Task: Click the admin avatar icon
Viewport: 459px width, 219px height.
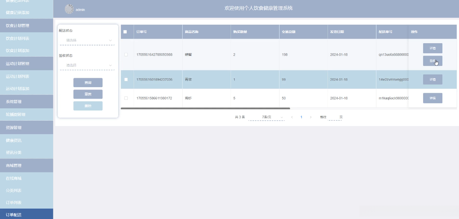Action: (x=69, y=9)
